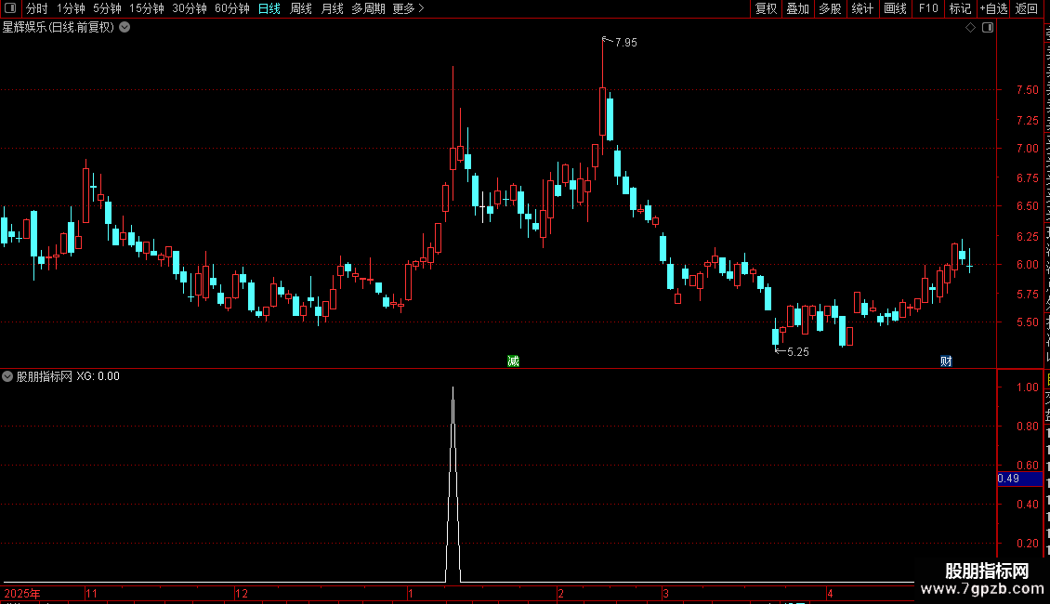The image size is (1050, 604).
Task: Click the window layout icon beside diamond
Action: pyautogui.click(x=988, y=28)
